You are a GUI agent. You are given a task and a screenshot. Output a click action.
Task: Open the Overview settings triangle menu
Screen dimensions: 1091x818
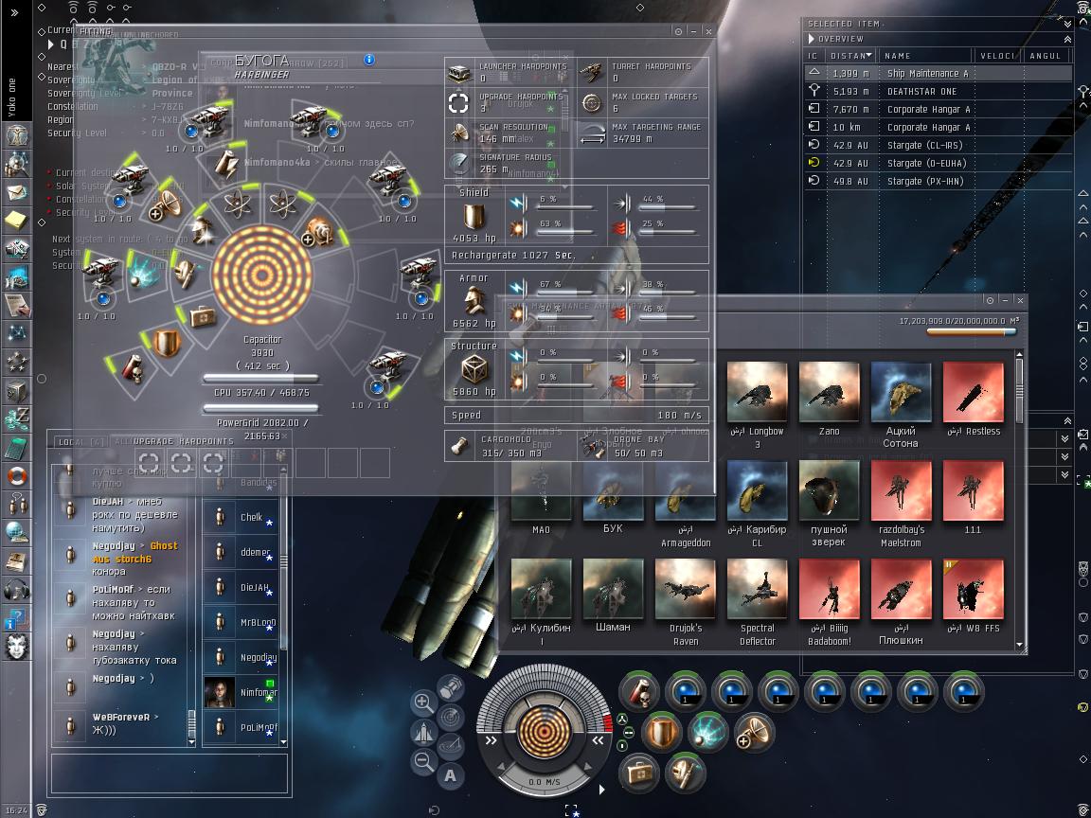812,39
